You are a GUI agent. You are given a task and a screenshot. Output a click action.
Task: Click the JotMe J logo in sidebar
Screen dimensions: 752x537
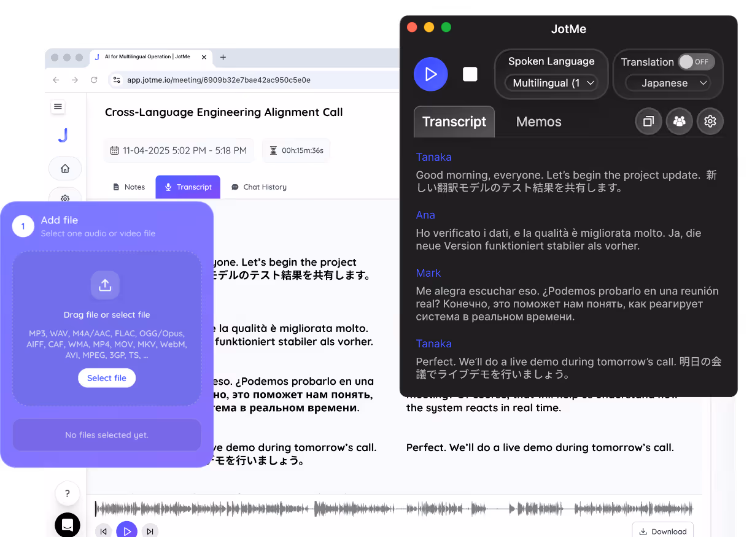(63, 136)
